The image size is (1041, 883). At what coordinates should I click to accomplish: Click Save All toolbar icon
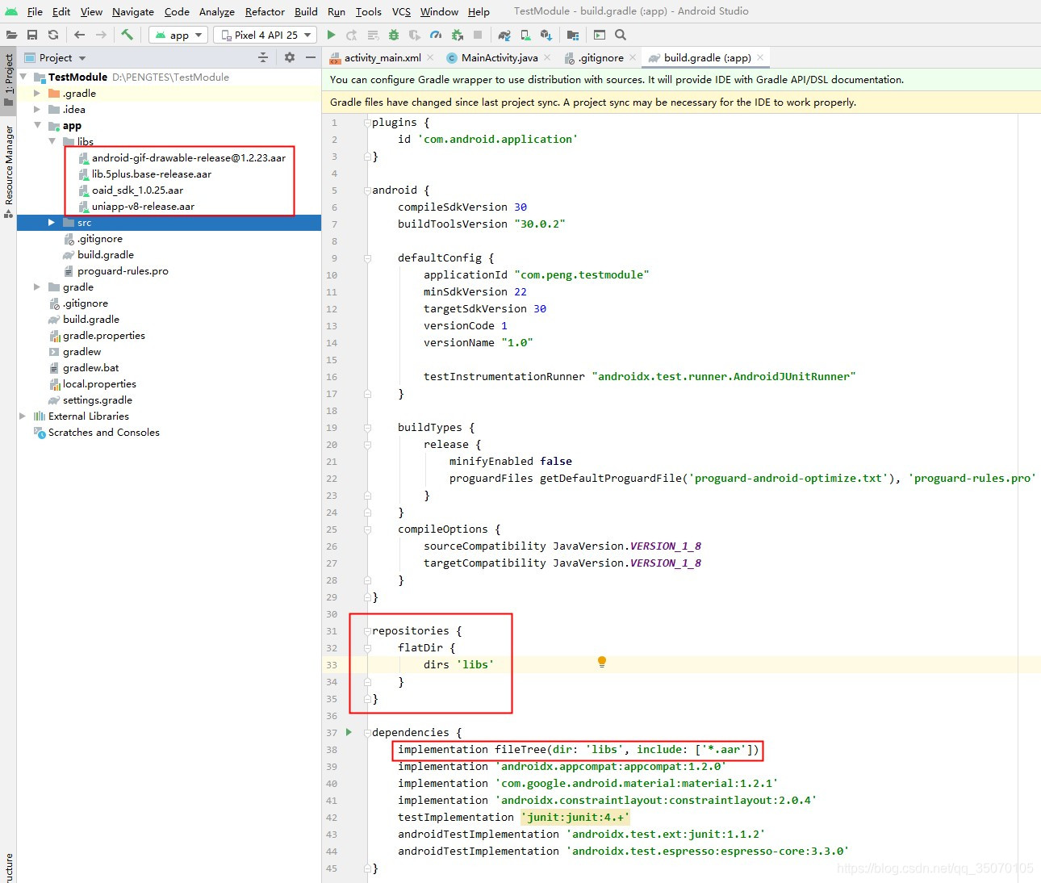(32, 35)
